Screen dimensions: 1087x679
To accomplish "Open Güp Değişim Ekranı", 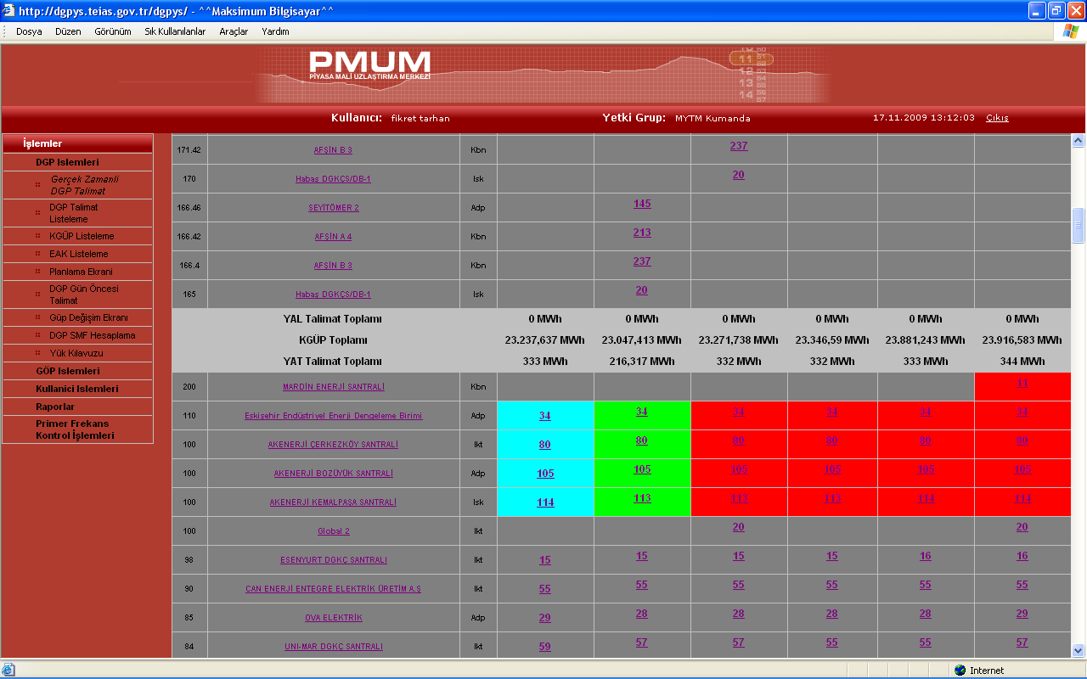I will coord(88,317).
